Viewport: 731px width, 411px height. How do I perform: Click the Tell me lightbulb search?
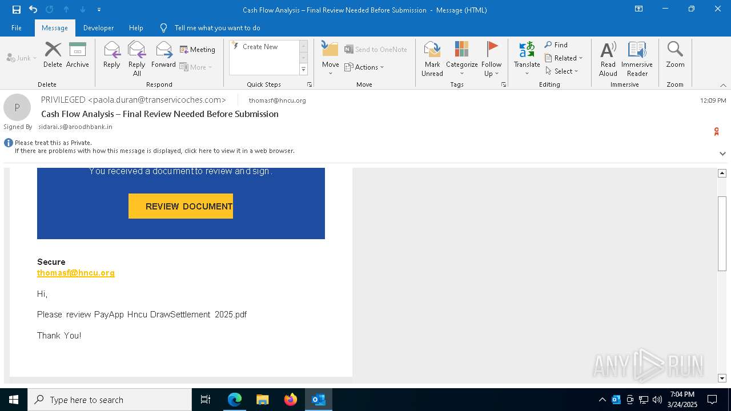(x=164, y=28)
